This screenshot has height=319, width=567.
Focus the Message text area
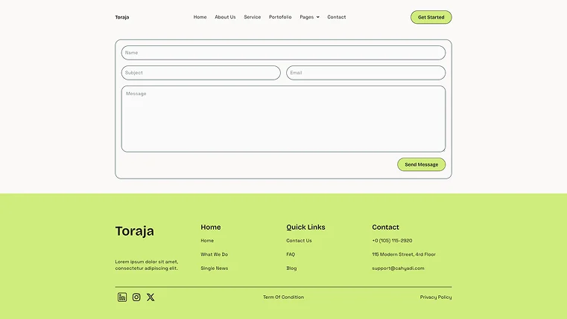tap(283, 119)
